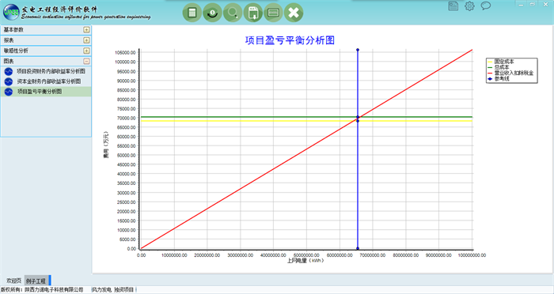The width and height of the screenshot is (554, 294).
Task: Click the 独资项目 status bar entry
Action: click(124, 290)
